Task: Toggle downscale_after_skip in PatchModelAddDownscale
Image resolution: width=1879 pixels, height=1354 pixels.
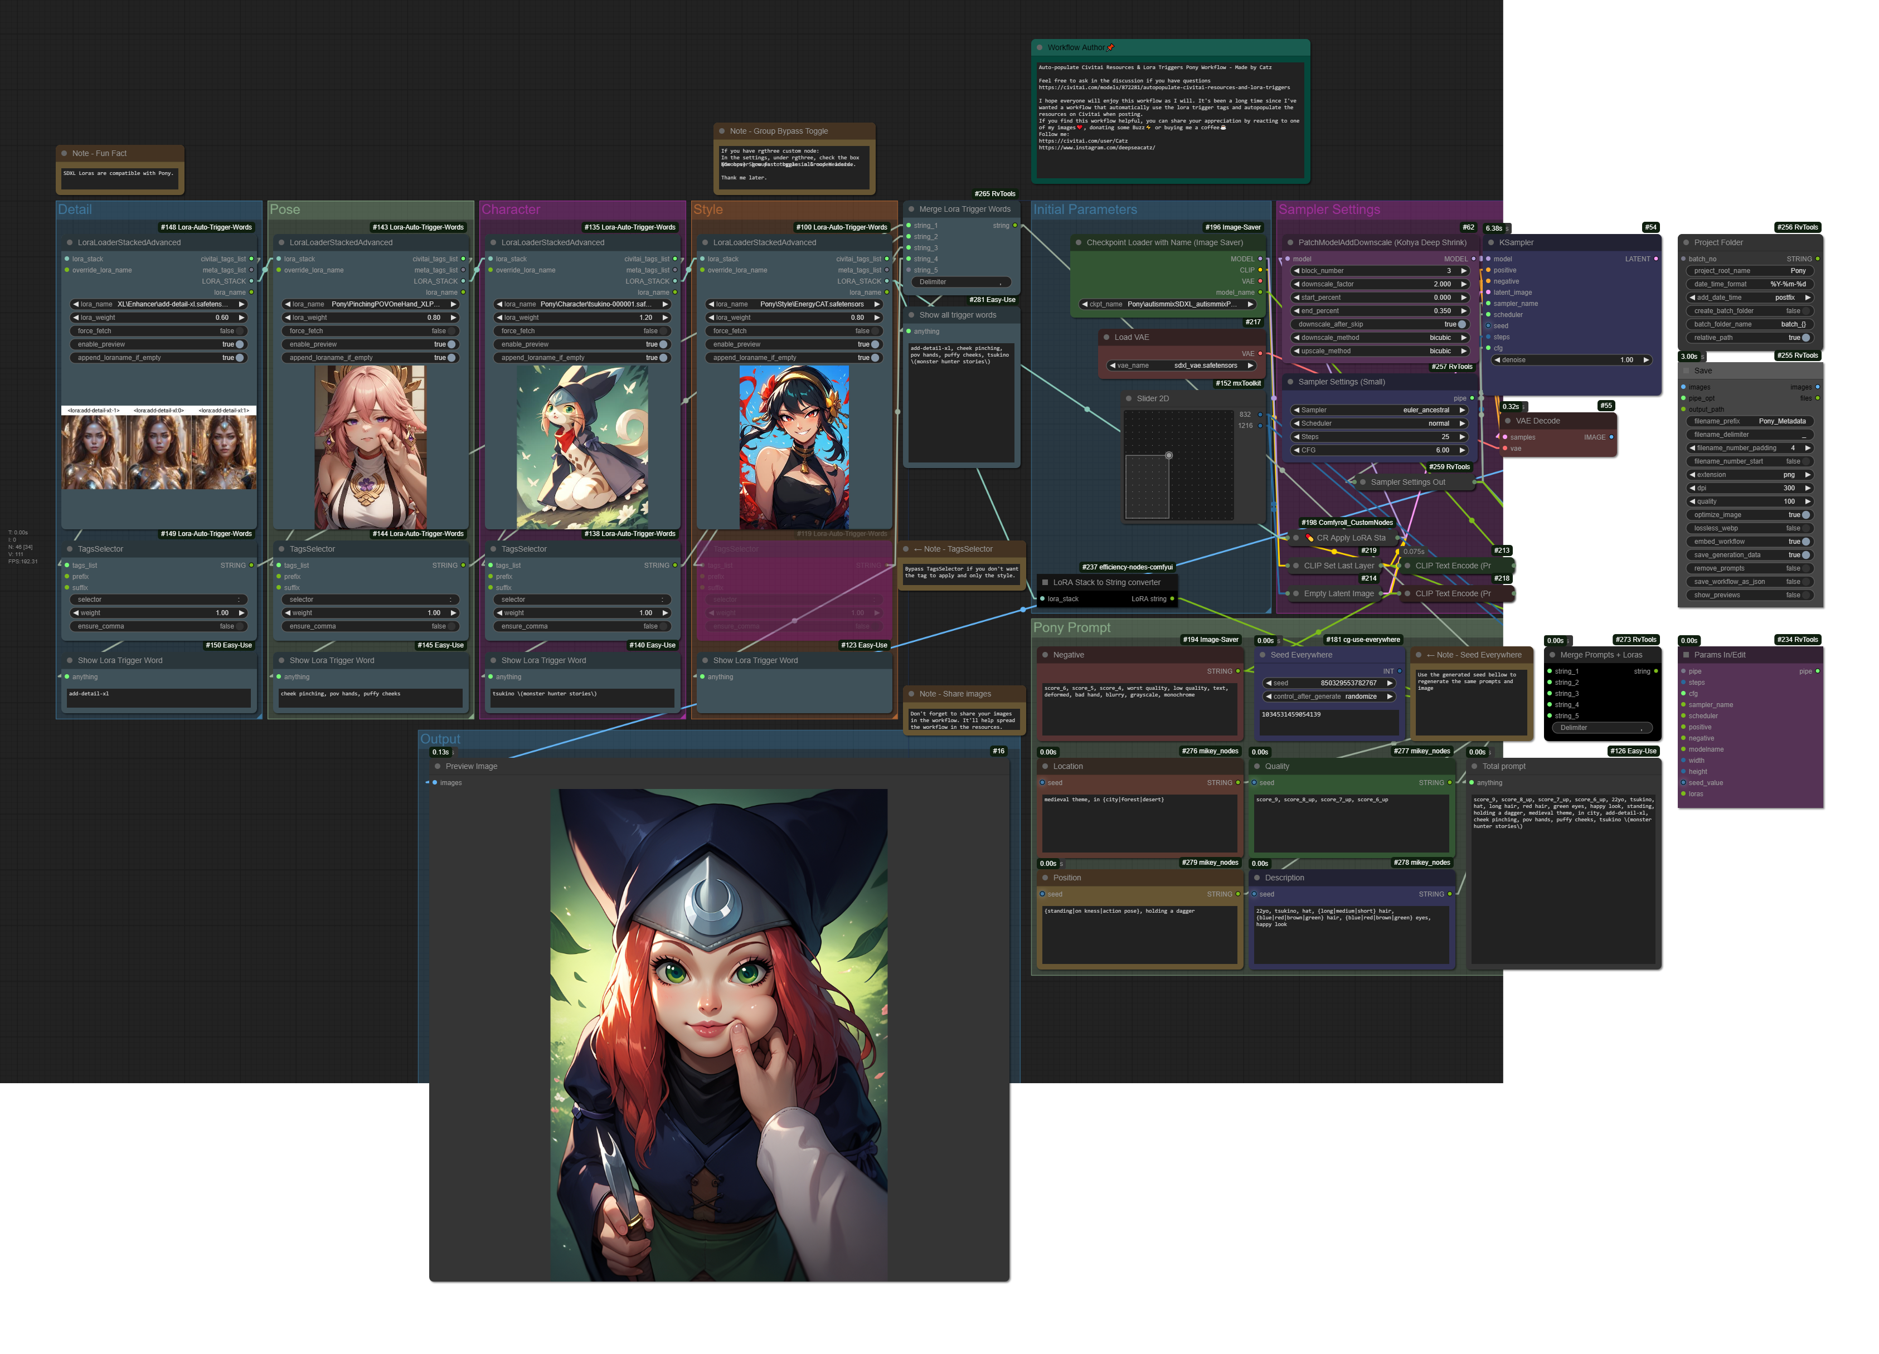Action: 1462,325
